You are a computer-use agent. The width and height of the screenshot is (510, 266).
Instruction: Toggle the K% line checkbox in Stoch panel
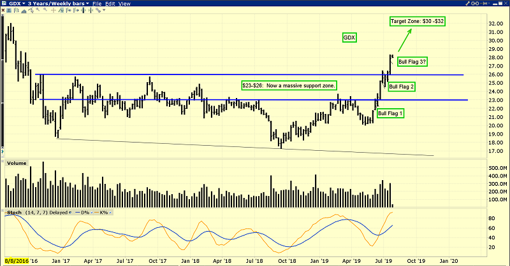coord(110,213)
